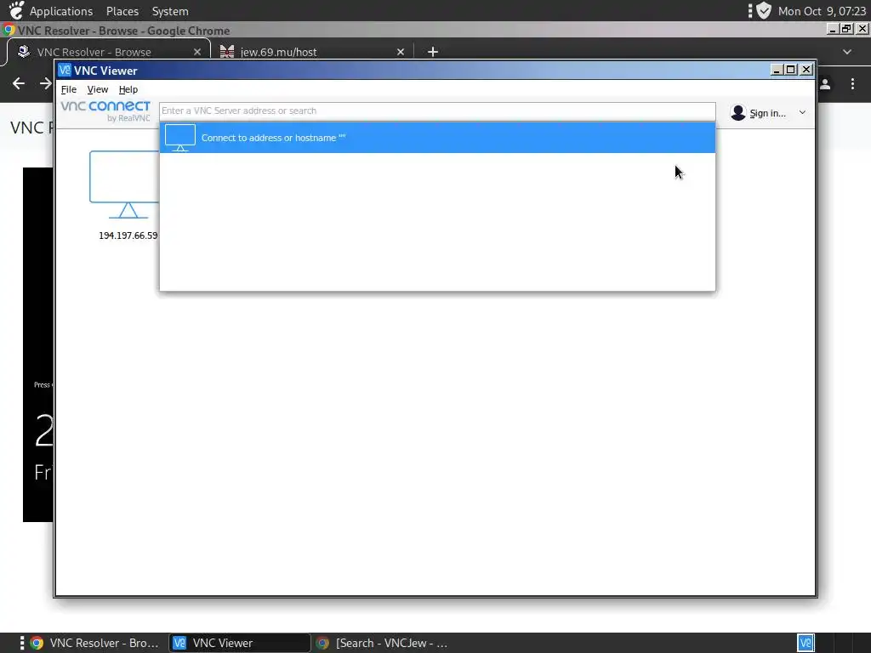Close the VNC Viewer window
The width and height of the screenshot is (871, 653).
pyautogui.click(x=806, y=70)
